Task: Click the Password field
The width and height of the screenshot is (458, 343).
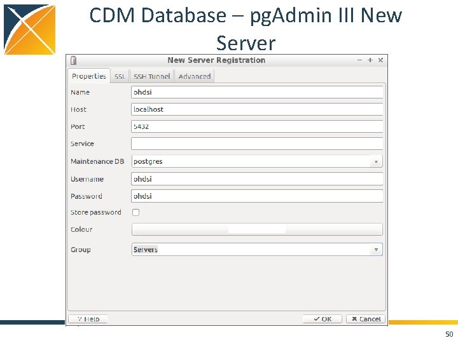Action: coord(257,196)
